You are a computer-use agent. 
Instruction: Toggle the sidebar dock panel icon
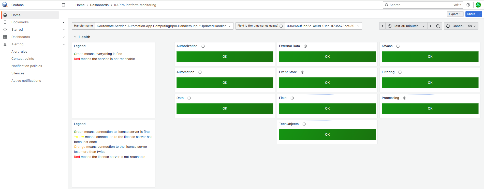point(63,5)
